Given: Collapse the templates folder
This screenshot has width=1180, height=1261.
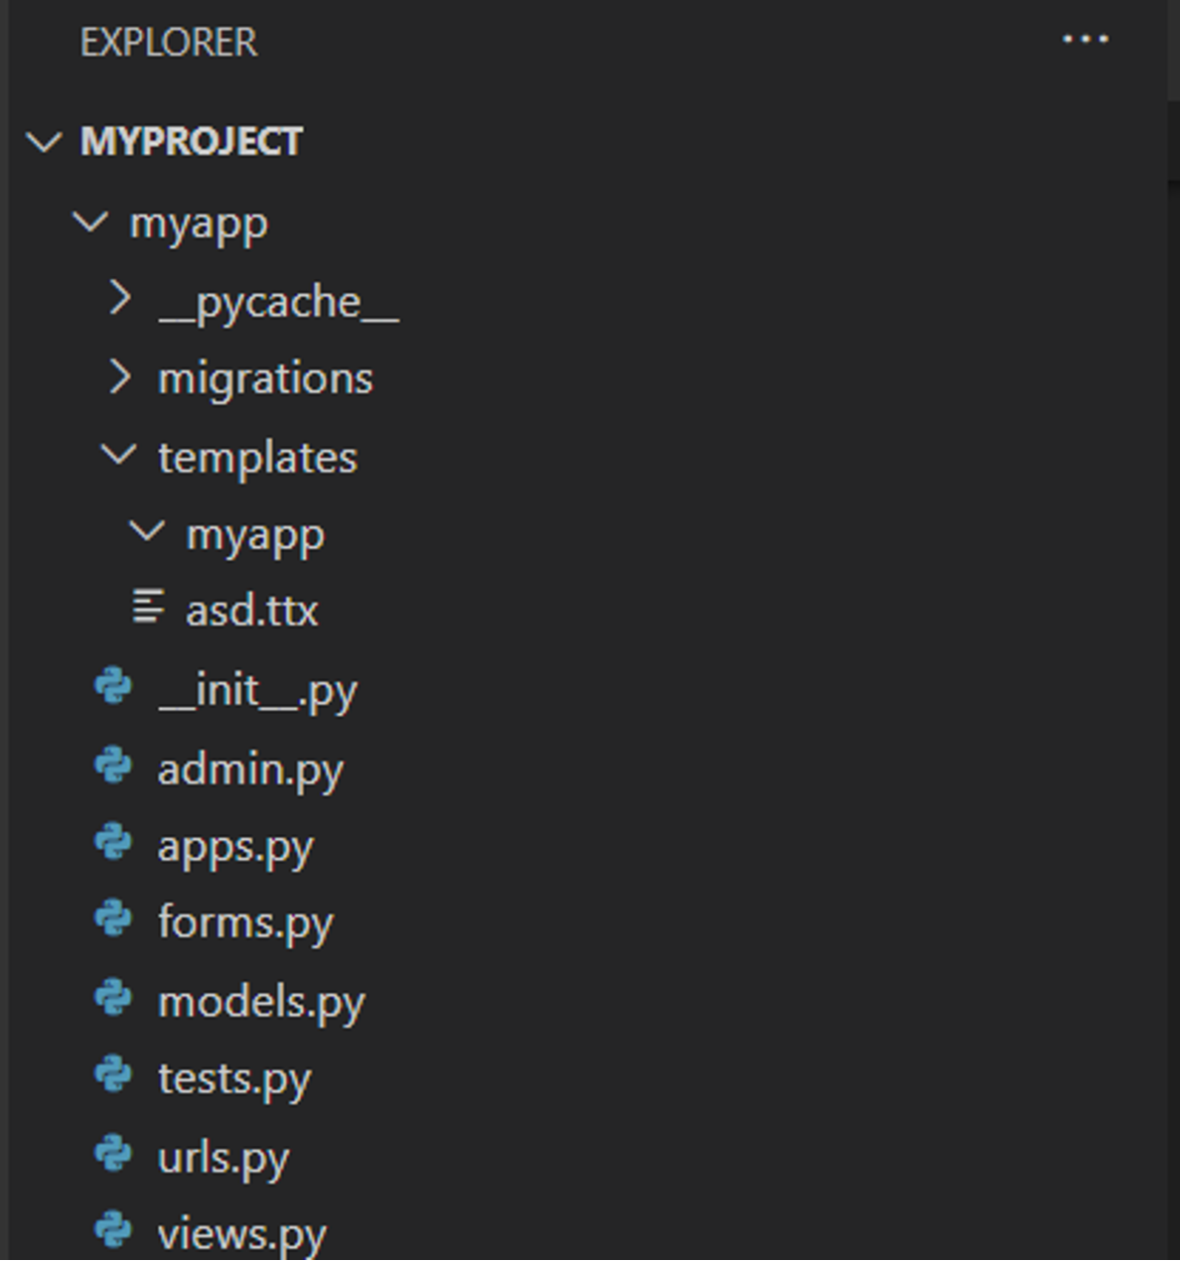Looking at the screenshot, I should 119,455.
